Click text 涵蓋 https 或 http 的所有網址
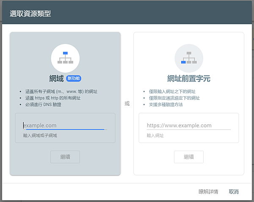The image size is (254, 202). [53, 98]
